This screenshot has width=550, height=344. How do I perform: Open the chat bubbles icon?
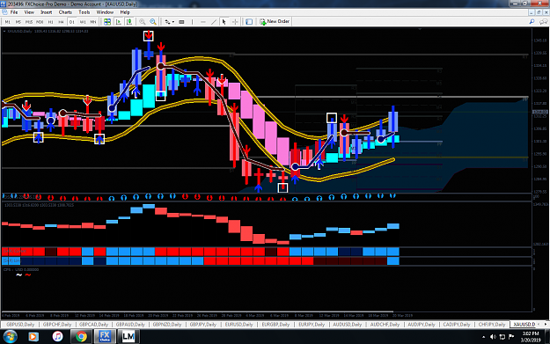[x=543, y=22]
